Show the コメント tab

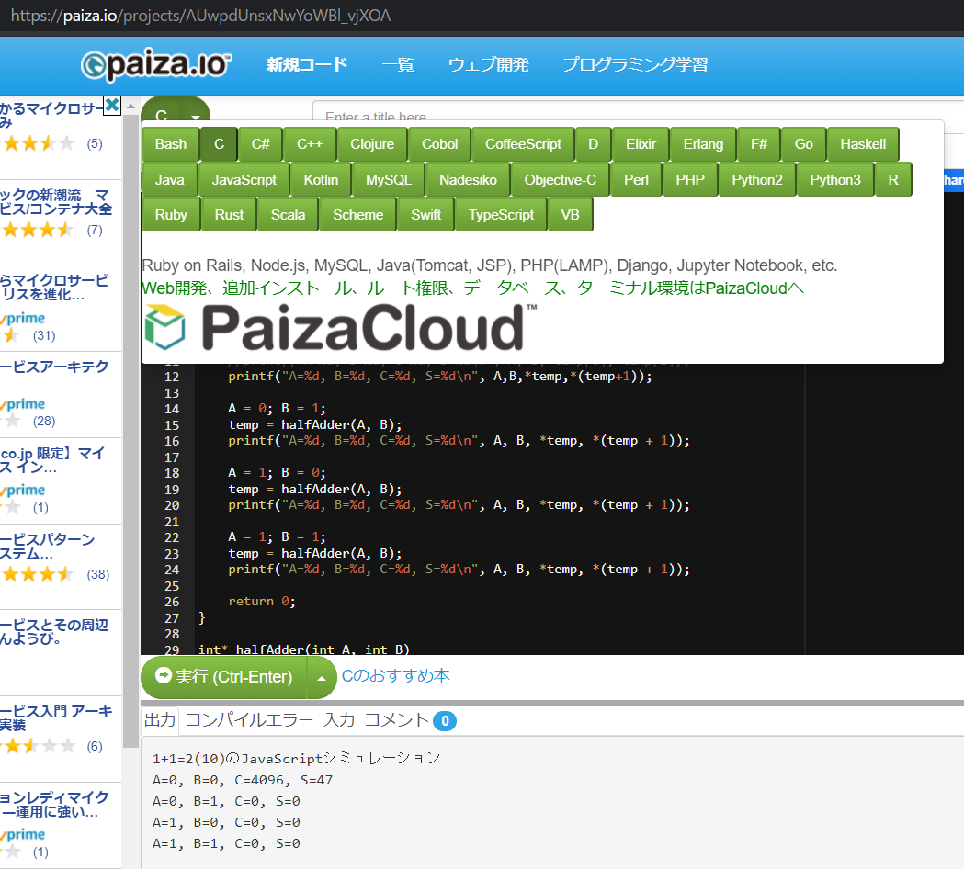[x=397, y=720]
